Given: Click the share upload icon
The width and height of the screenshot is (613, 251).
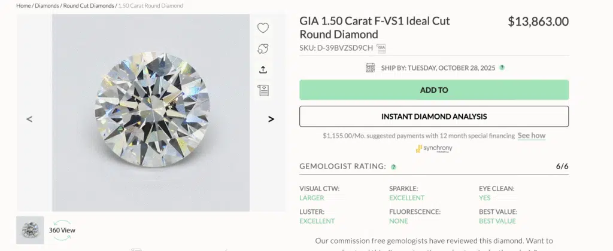Looking at the screenshot, I should click(263, 69).
